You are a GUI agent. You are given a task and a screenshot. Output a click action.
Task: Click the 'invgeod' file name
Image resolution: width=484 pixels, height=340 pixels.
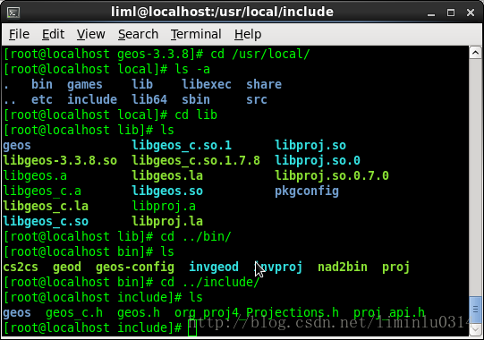click(x=214, y=268)
